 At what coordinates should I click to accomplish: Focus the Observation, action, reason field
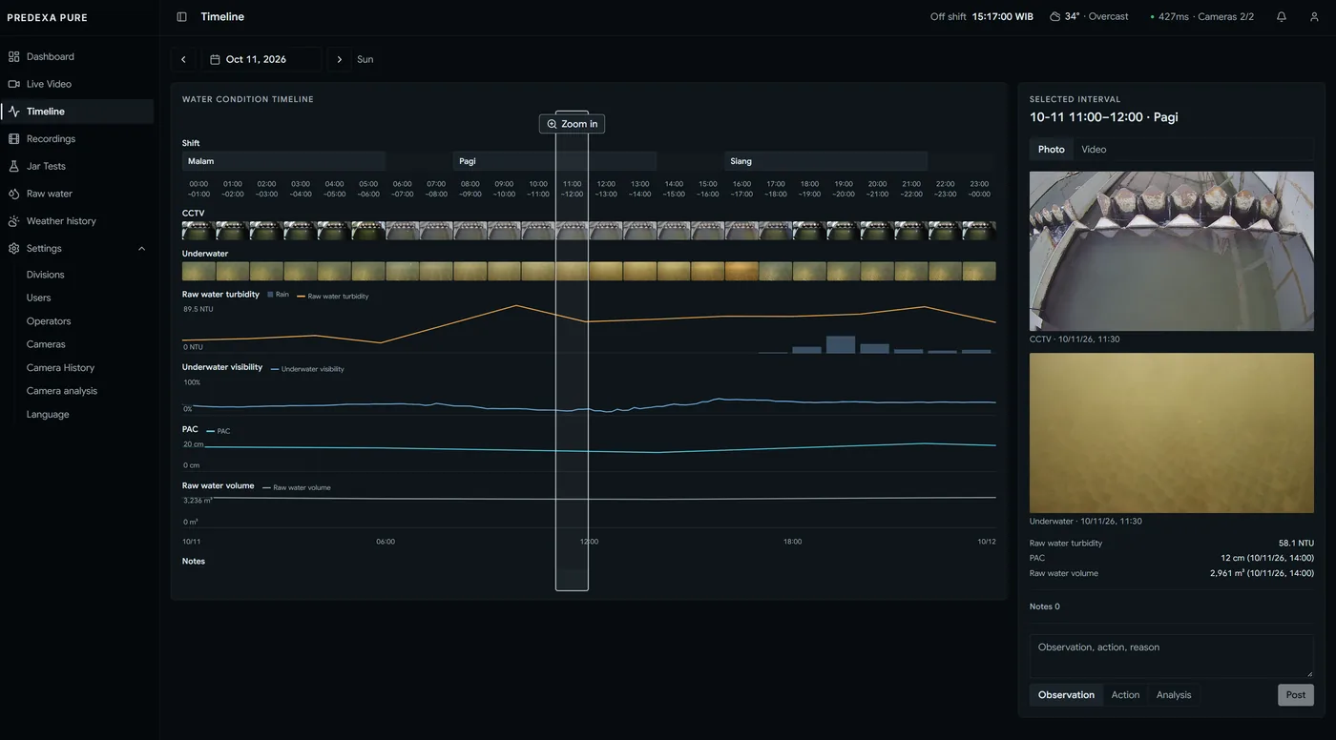tap(1172, 656)
